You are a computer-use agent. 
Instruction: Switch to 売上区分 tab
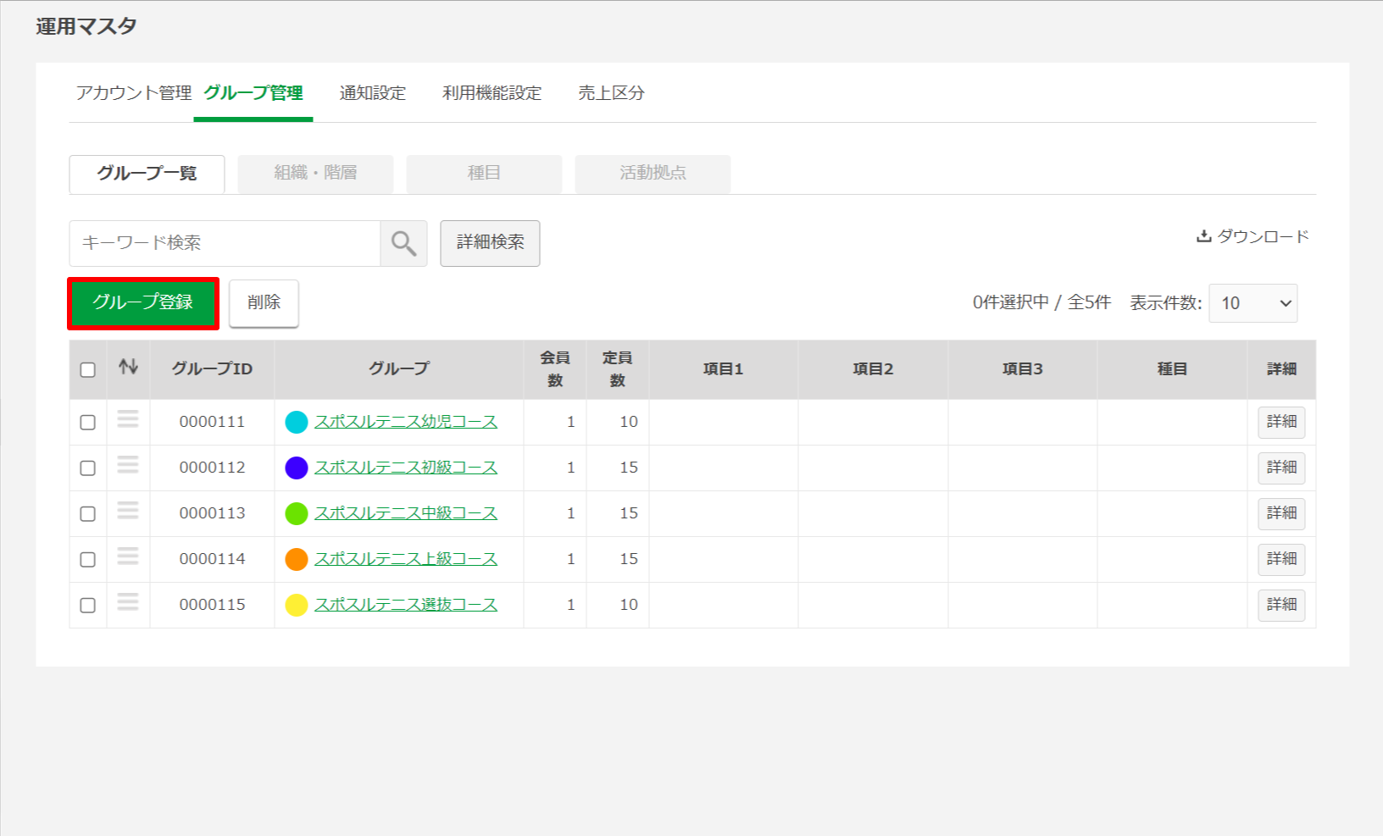612,93
